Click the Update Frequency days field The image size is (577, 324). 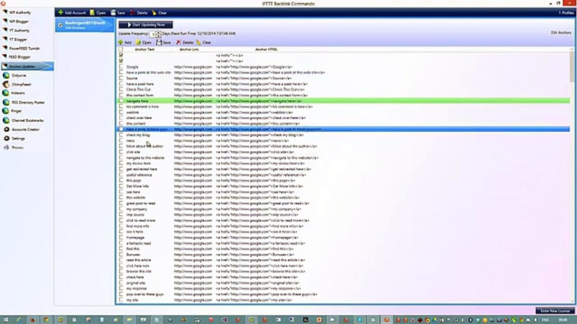[x=153, y=34]
